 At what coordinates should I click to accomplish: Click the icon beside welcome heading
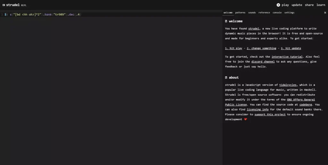(x=226, y=21)
